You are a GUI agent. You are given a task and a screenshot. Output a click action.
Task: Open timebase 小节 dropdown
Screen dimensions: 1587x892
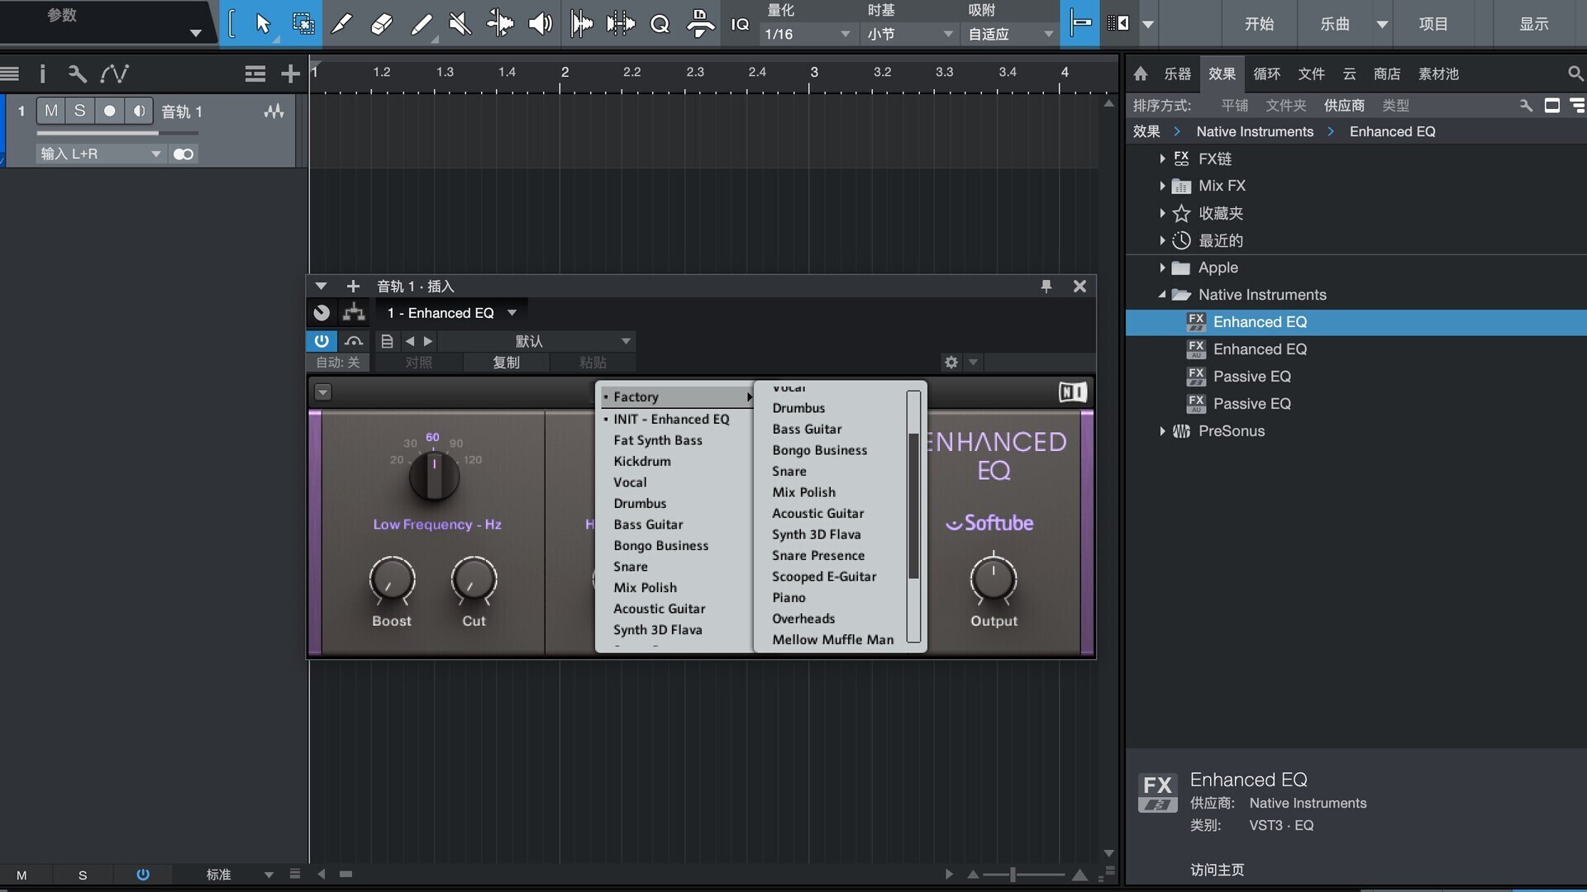point(909,34)
